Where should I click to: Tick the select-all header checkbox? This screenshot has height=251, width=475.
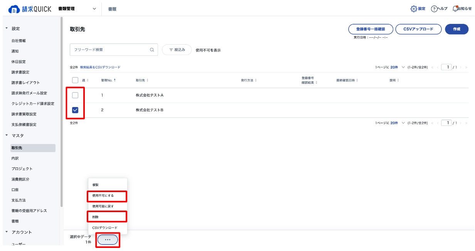click(75, 80)
